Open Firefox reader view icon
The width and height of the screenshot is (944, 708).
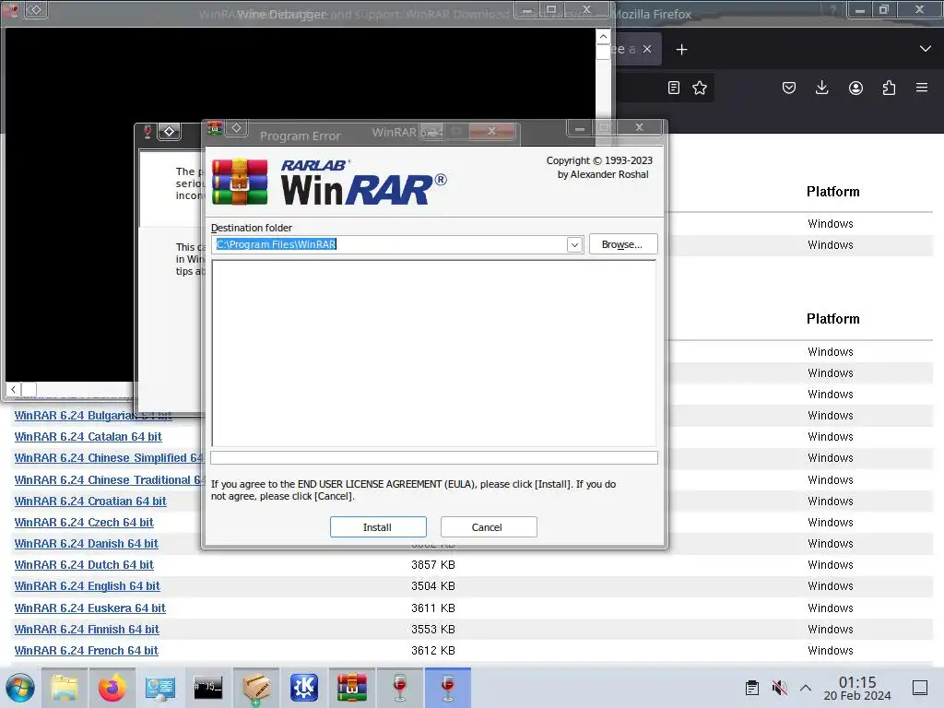coord(674,88)
